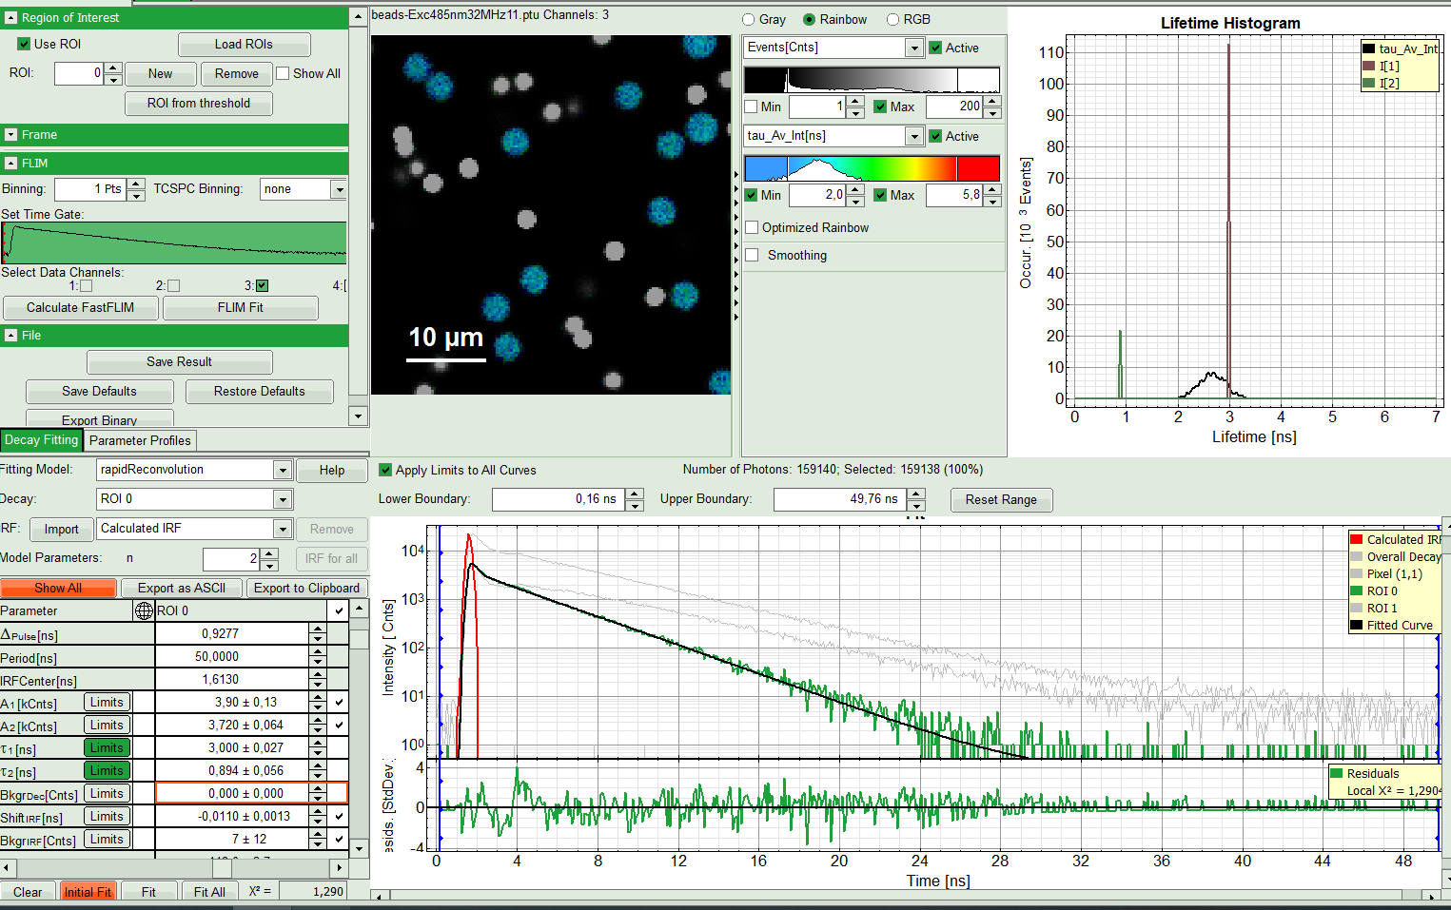Screen dimensions: 1451x910
Task: Open the TCSPC Binning dropdown
Action: (x=338, y=189)
